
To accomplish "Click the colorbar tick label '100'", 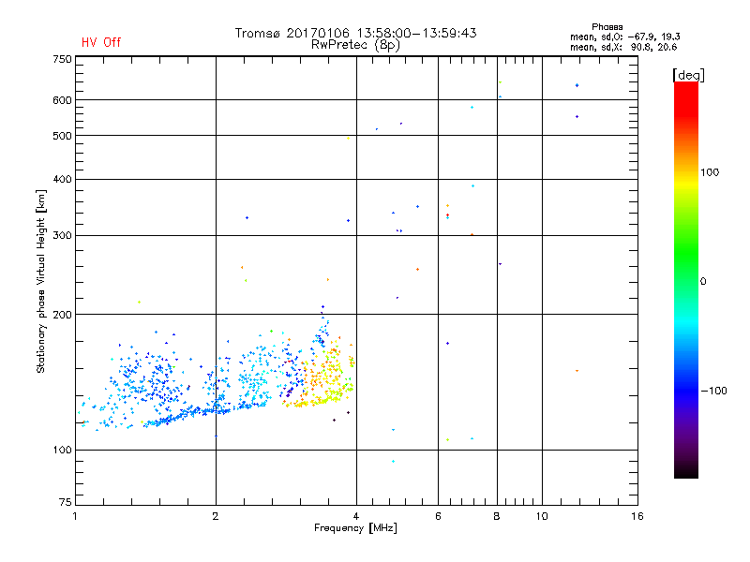I will pos(710,172).
